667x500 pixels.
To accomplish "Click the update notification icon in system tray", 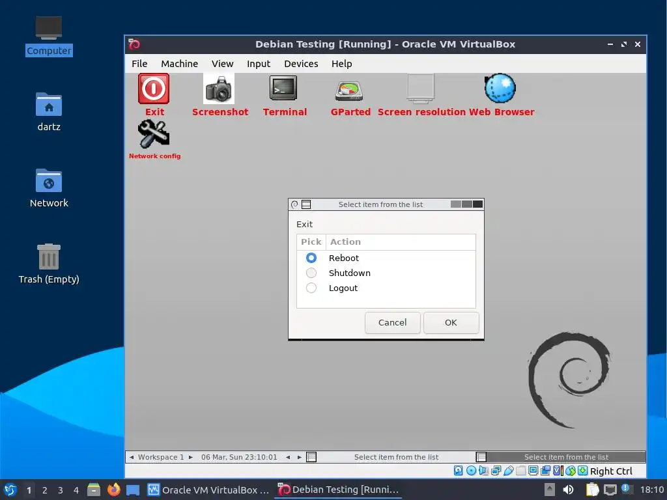I will pos(626,489).
